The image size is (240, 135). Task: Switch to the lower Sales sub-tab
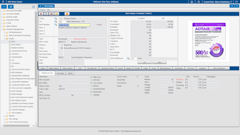(70, 73)
